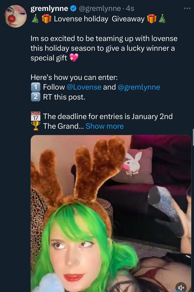The image size is (194, 292).
Task: Play the embedded video in the tweet
Action: (111, 213)
